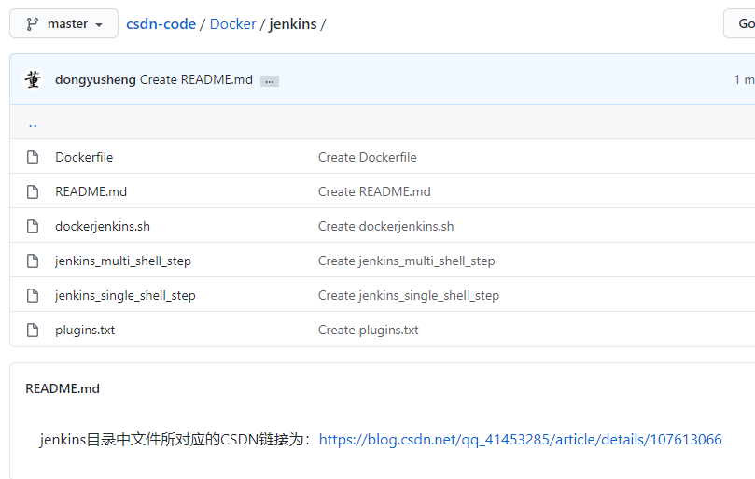Click file icon beside README.md row
755x479 pixels.
33,191
